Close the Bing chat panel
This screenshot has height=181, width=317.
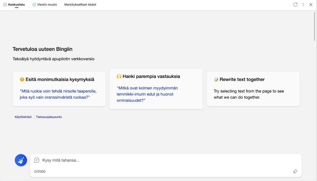pyautogui.click(x=311, y=5)
